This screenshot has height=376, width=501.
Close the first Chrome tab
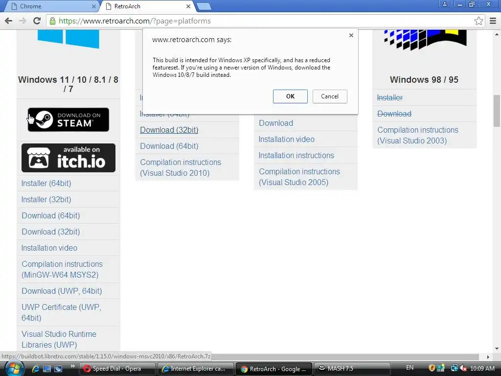[x=93, y=6]
